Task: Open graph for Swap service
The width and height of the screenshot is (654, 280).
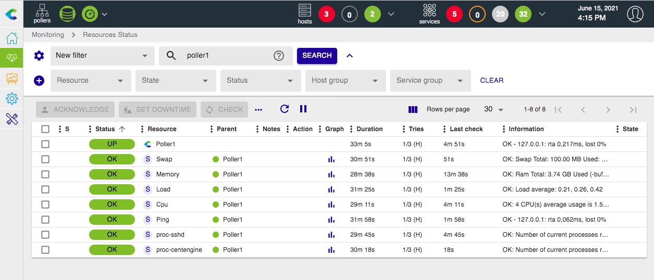Action: (x=331, y=159)
